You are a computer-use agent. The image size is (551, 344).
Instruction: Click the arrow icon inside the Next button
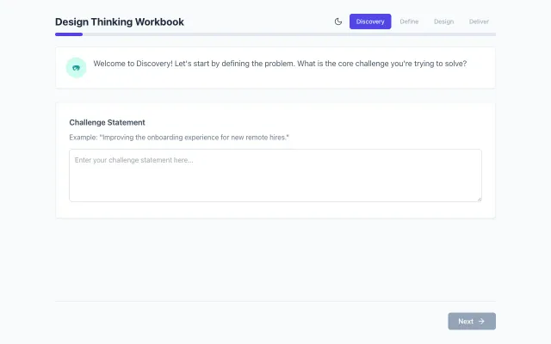point(481,321)
